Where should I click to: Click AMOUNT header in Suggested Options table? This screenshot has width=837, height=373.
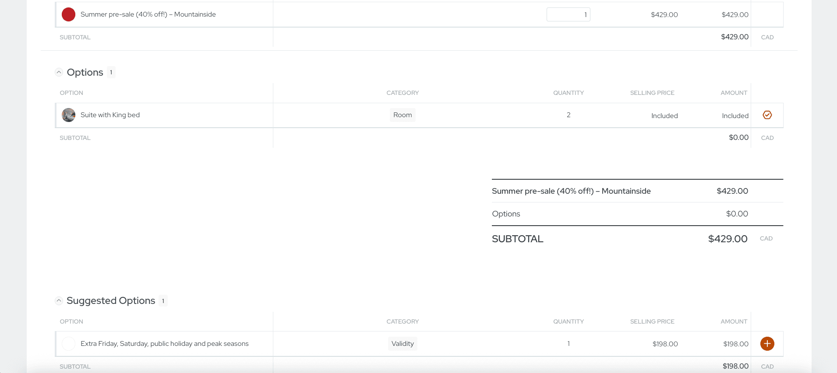pos(734,321)
